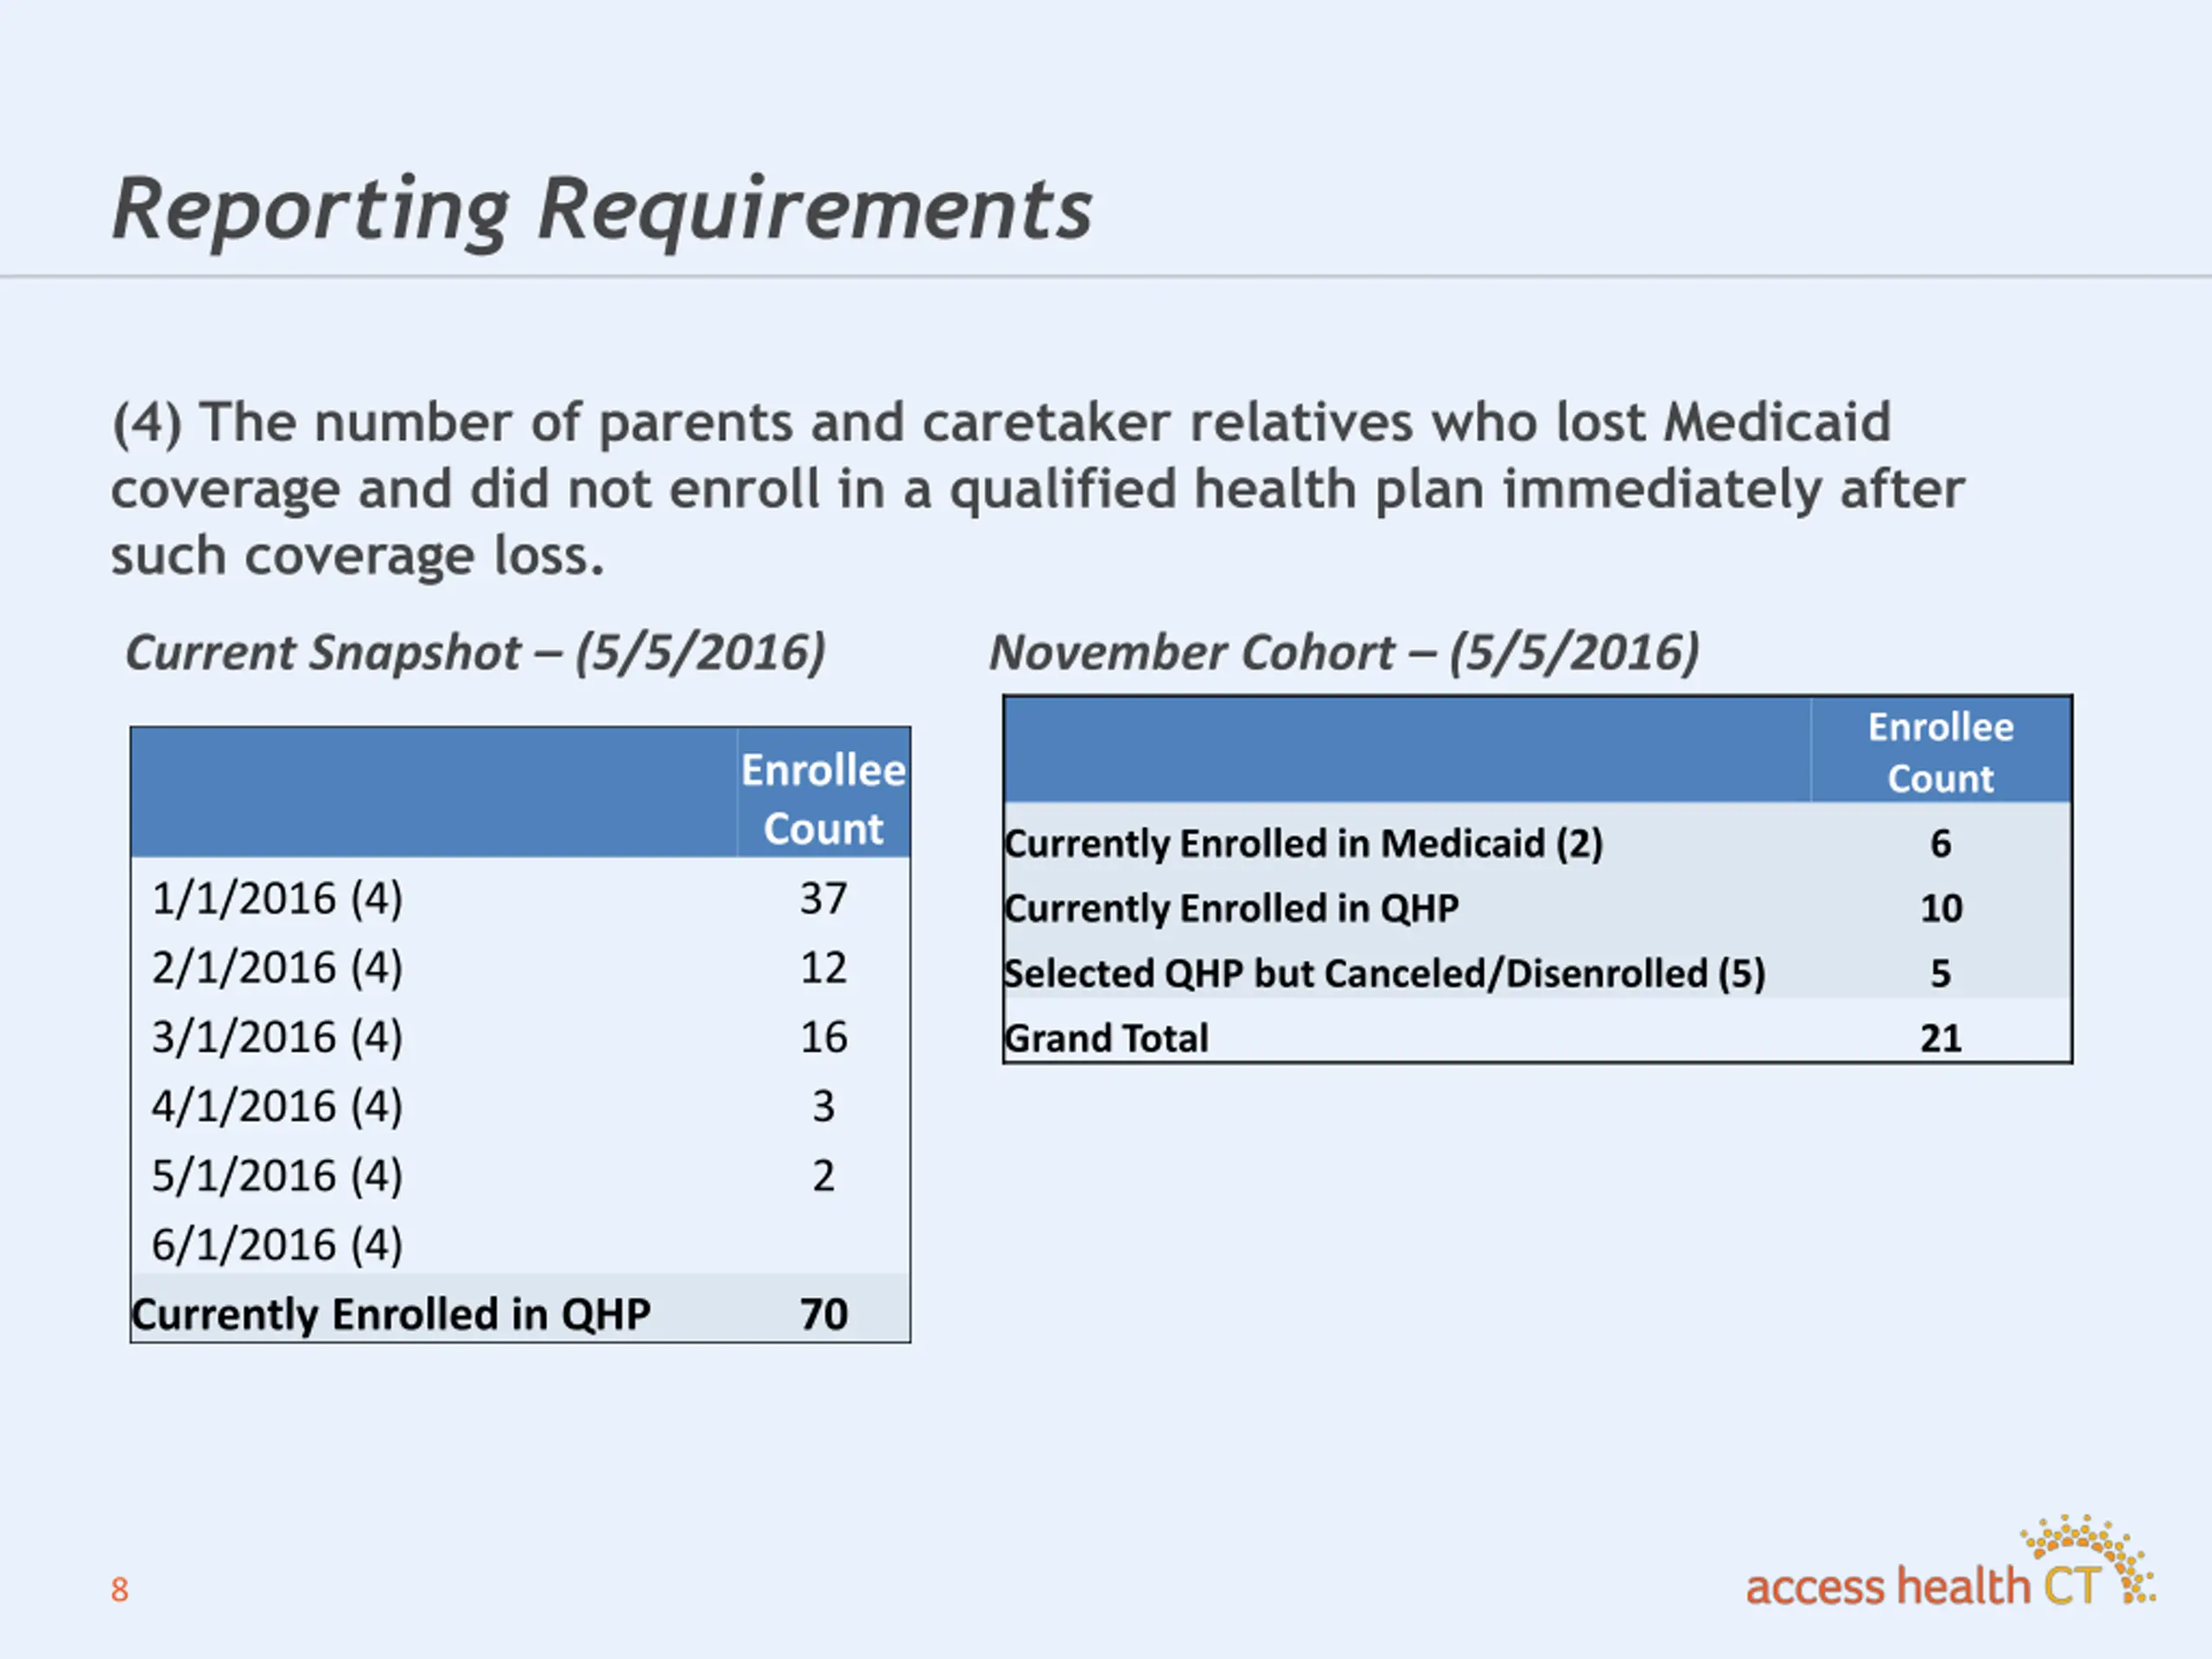Click the paragraph about lost Medicaid coverage

tap(1037, 489)
